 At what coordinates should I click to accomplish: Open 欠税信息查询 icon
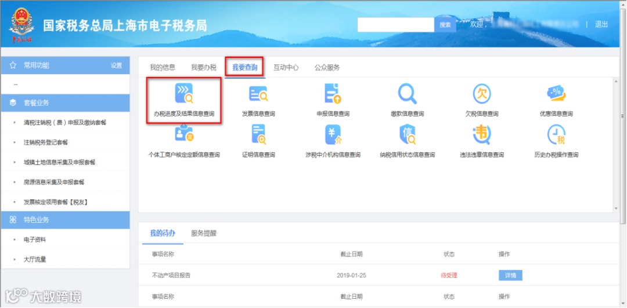[x=481, y=93]
